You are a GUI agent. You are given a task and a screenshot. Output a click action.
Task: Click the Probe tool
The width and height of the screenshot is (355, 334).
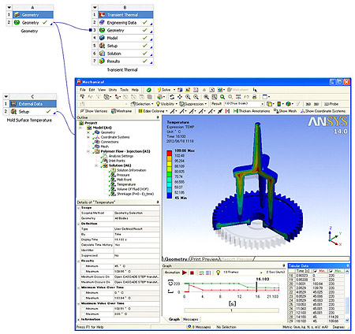tap(331, 104)
